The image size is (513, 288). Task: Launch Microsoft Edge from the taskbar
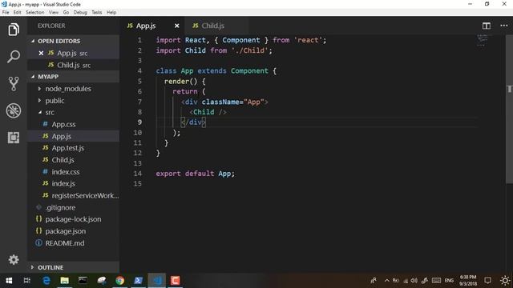[x=46, y=281]
